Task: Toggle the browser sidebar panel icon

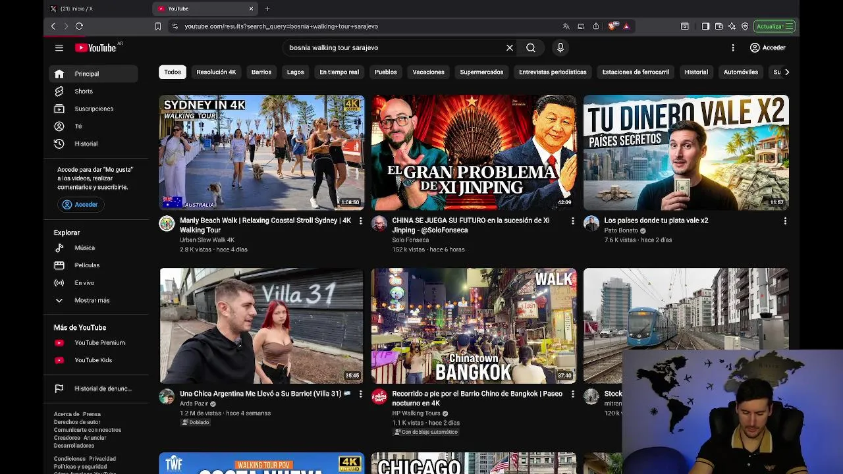Action: (x=705, y=26)
